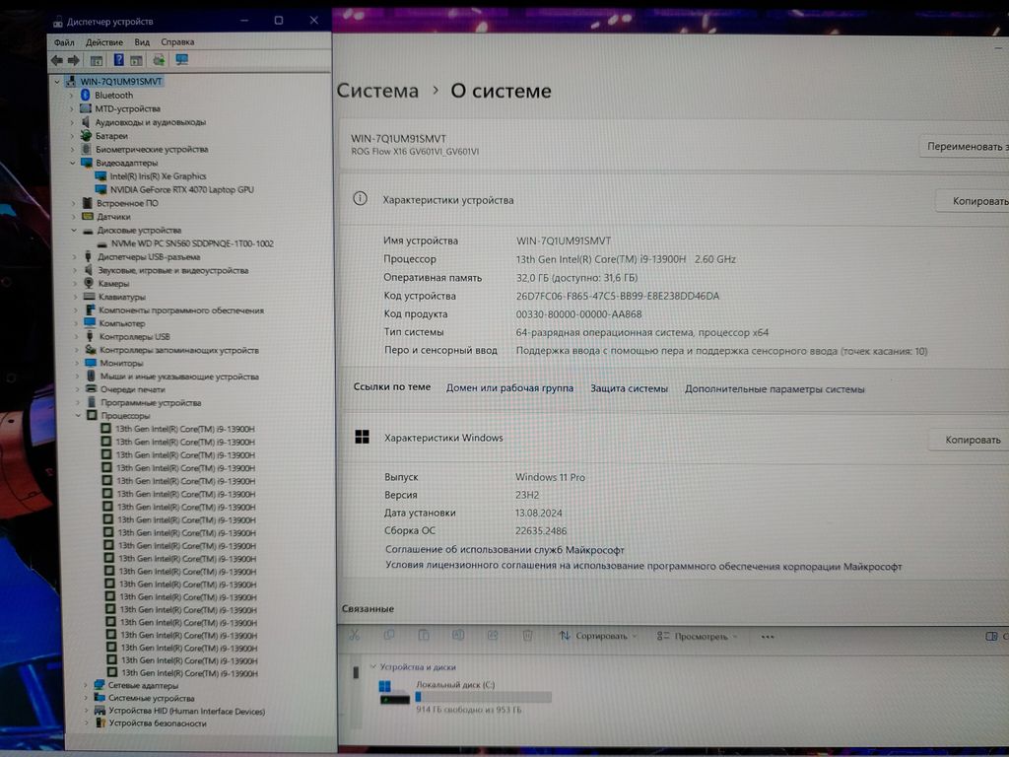Click the Delete trash icon in Explorer toolbar
1009x757 pixels.
(527, 636)
